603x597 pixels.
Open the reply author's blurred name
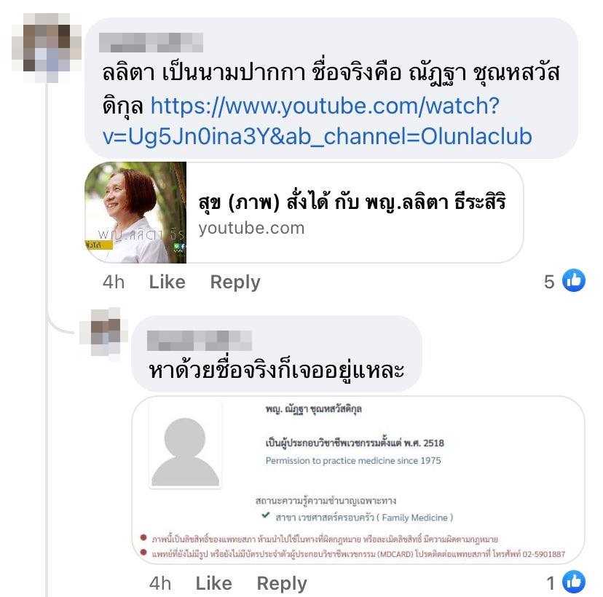200,341
